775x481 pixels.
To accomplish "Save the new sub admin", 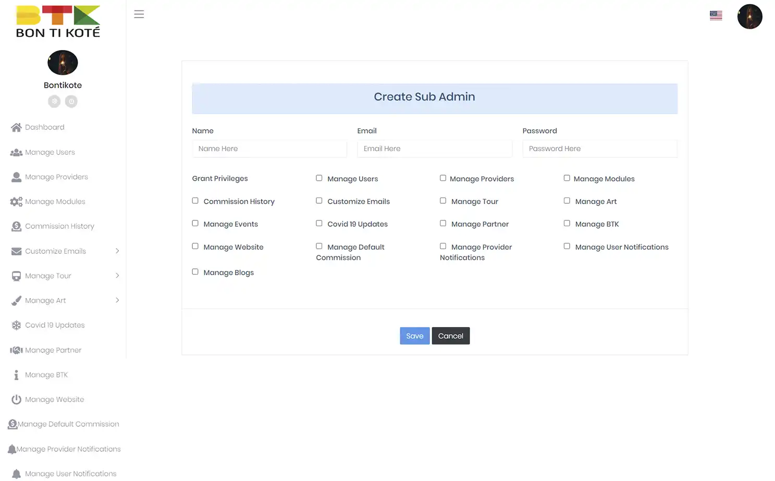I will pos(414,336).
